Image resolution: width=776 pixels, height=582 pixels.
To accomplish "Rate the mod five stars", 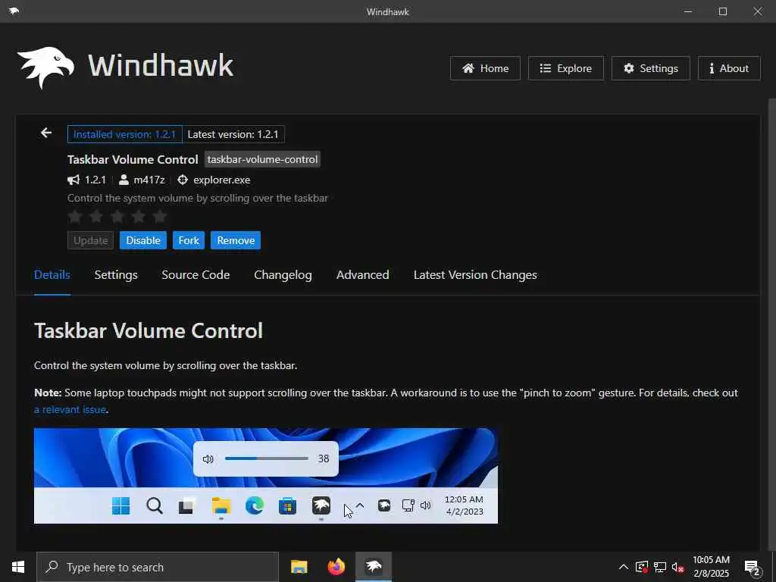I will [160, 216].
